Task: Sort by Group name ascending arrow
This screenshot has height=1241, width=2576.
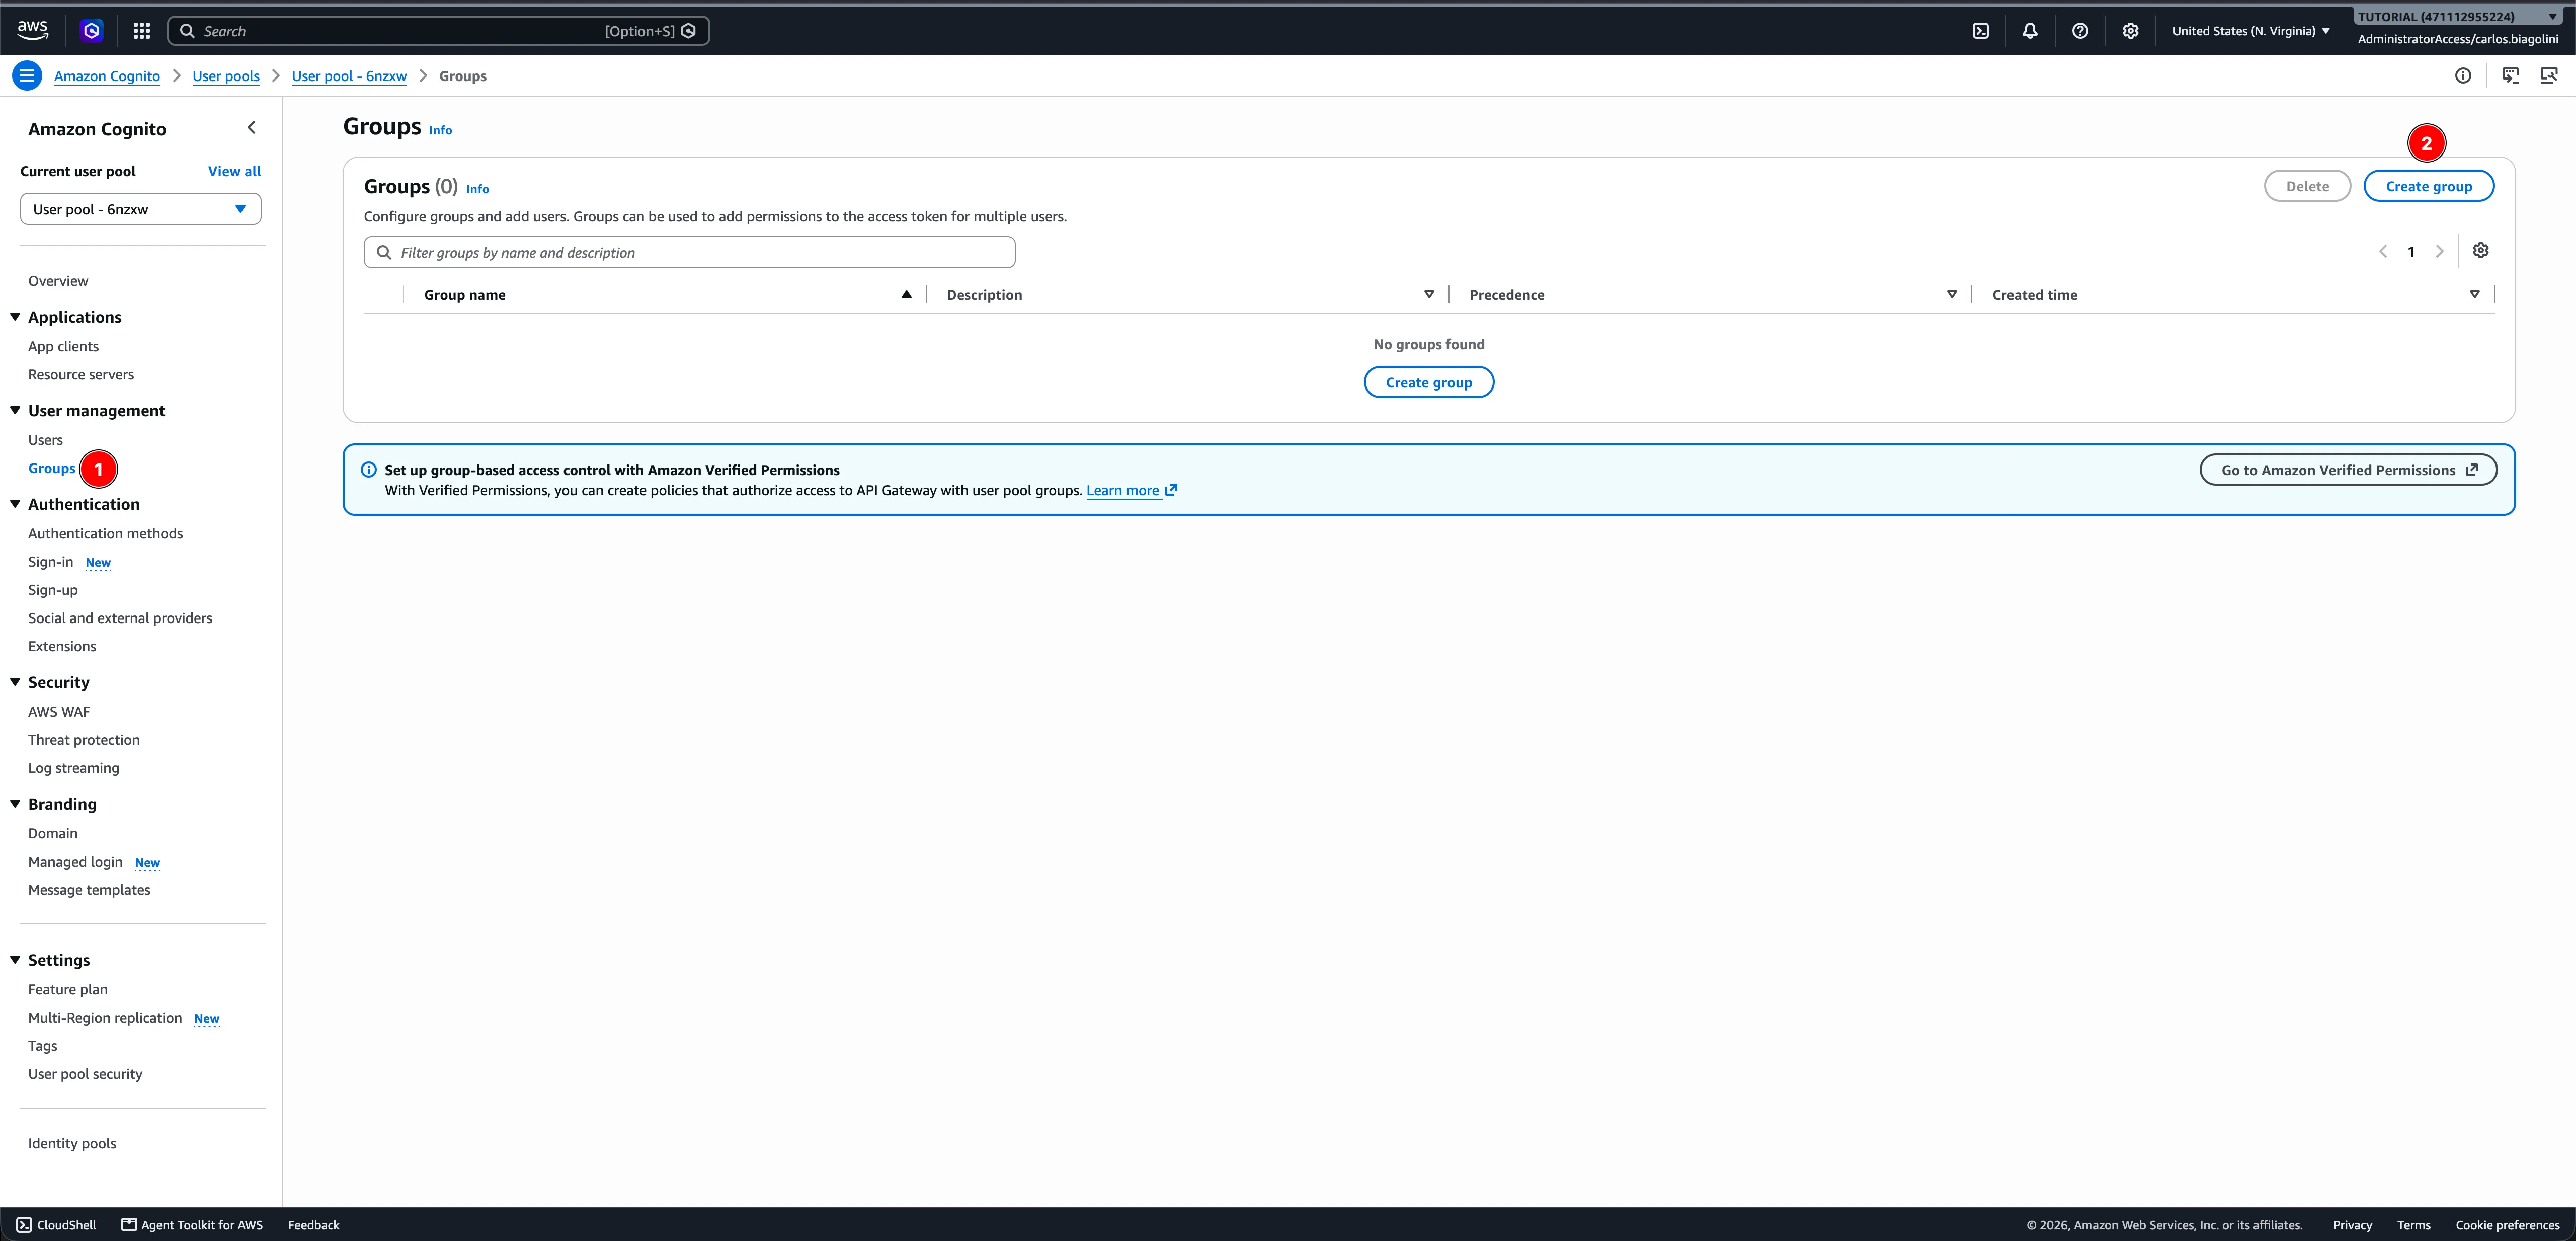Action: coord(906,294)
